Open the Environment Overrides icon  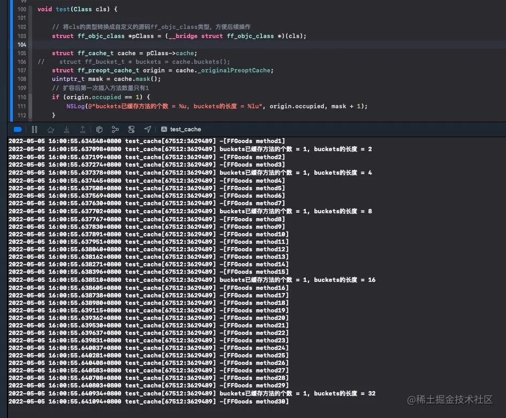(x=131, y=130)
